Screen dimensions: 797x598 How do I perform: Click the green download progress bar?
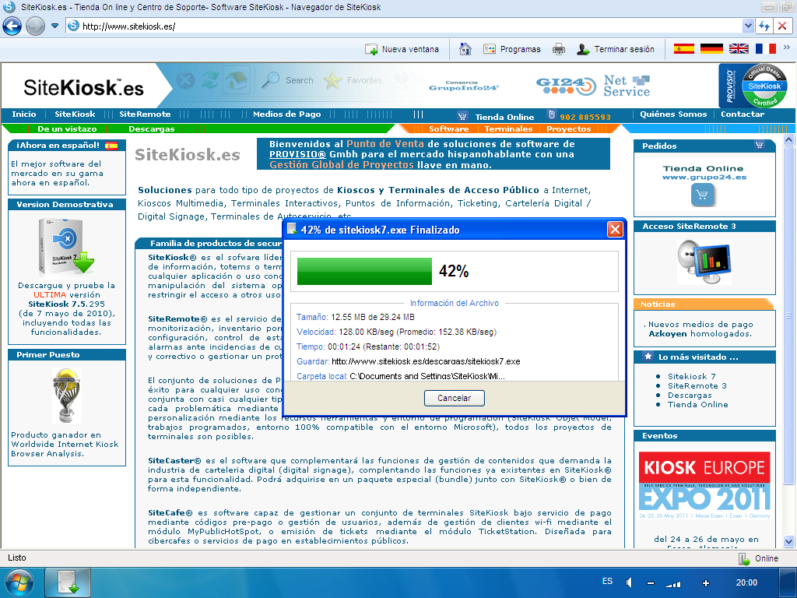(364, 271)
